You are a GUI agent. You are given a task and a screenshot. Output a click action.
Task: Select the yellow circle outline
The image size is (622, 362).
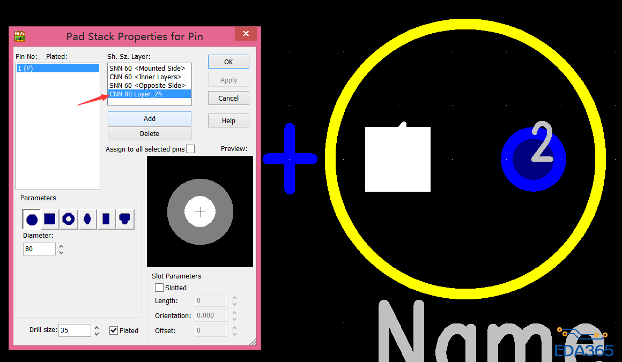click(x=465, y=24)
